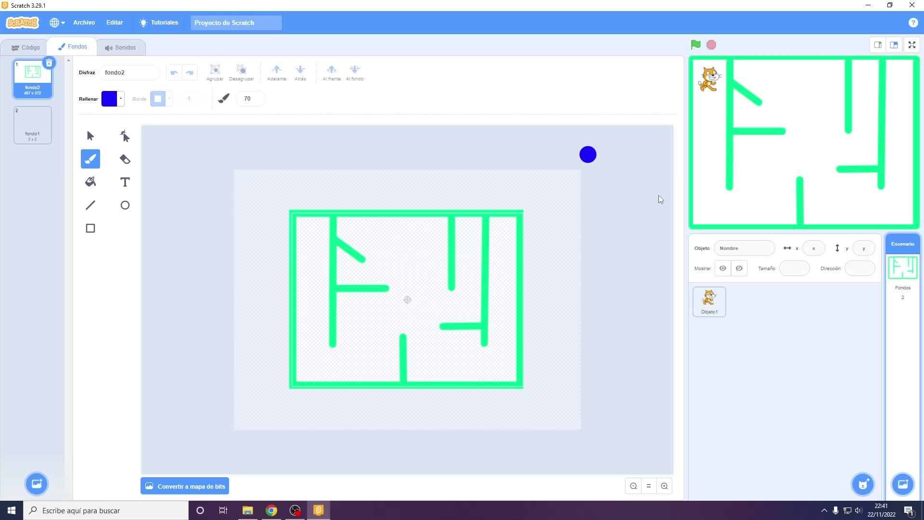Switch to small stage layout

click(x=877, y=45)
